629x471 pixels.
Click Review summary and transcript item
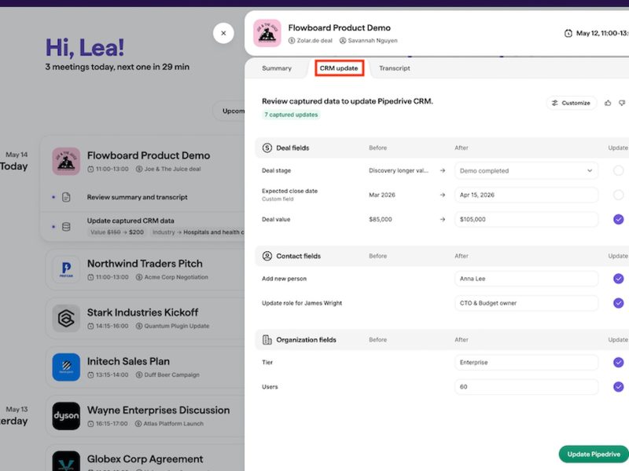coord(137,197)
